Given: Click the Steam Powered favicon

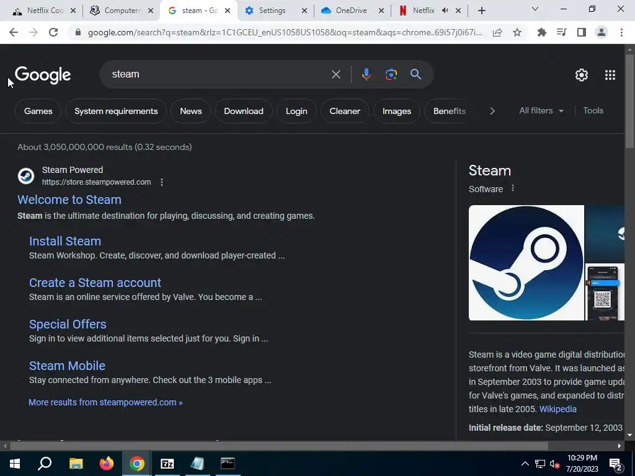Looking at the screenshot, I should (x=26, y=176).
